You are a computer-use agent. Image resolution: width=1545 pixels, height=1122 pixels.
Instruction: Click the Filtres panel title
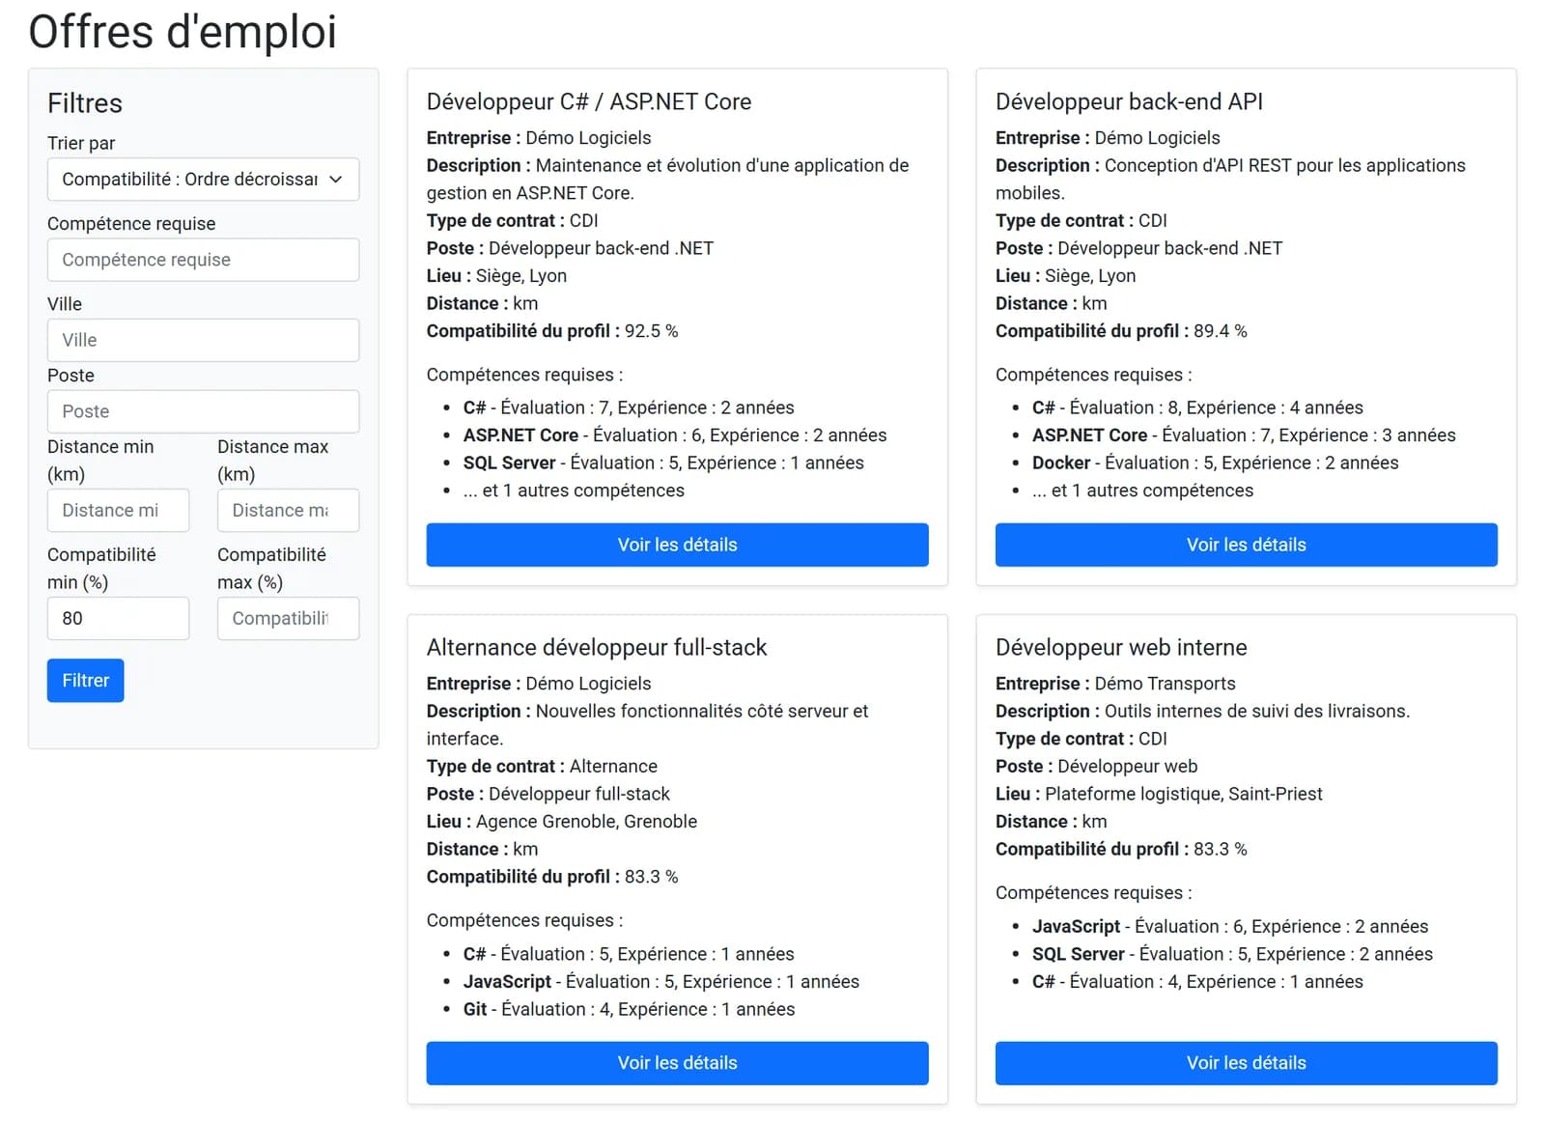point(85,103)
